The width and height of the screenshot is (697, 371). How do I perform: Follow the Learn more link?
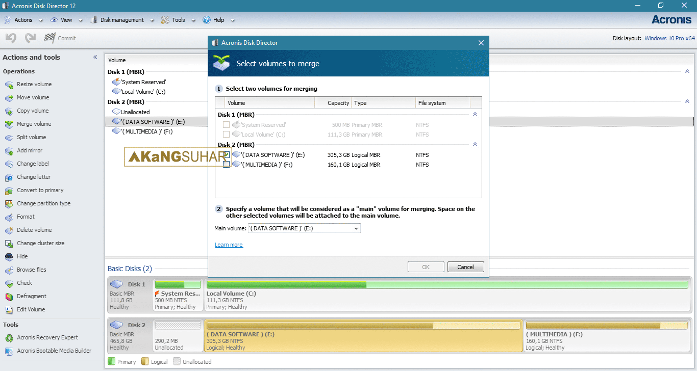[x=229, y=245]
